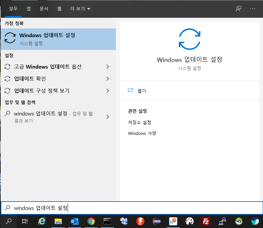
Task: Expand the web search result chevron
Action: 108,117
